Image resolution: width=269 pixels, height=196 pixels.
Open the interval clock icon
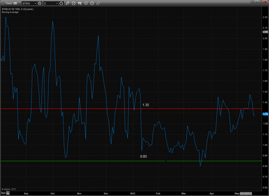click(61, 3)
